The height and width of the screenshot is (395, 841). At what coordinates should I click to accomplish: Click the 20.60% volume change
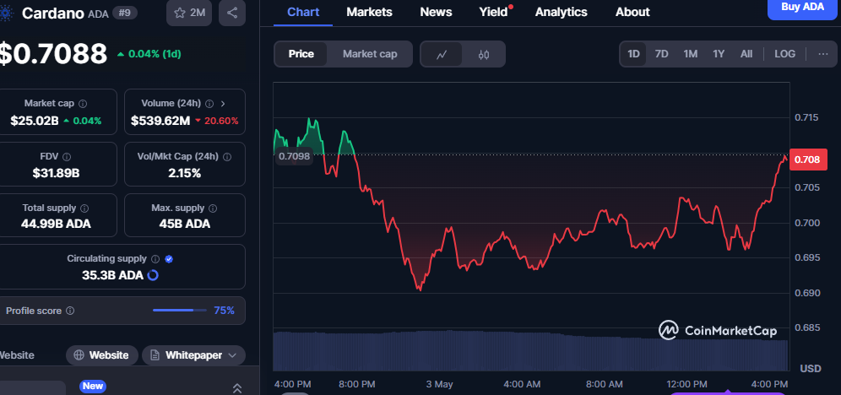tap(217, 122)
